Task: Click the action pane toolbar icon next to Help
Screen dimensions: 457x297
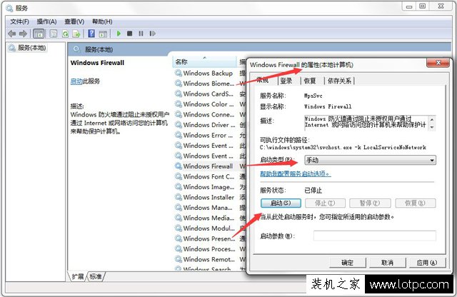Action: click(x=103, y=34)
